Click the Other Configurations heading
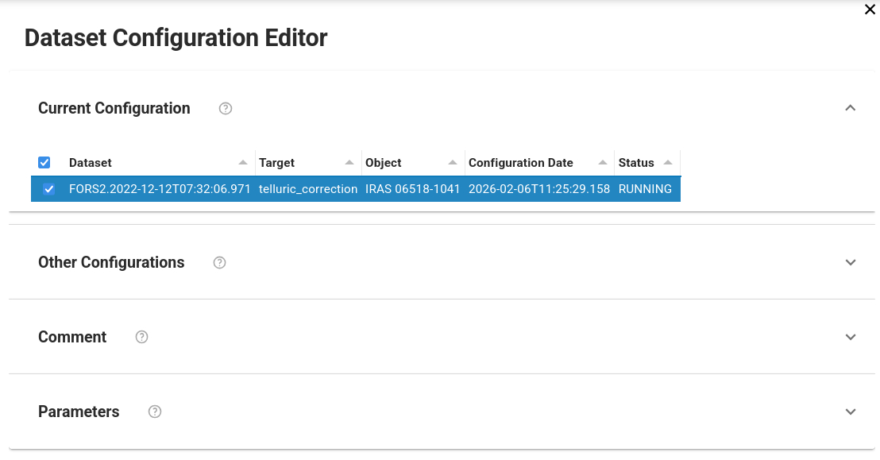Screen dimensions: 880x460 click(x=111, y=262)
